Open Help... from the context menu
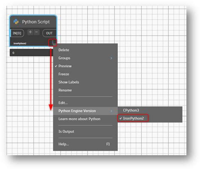 click(x=85, y=144)
